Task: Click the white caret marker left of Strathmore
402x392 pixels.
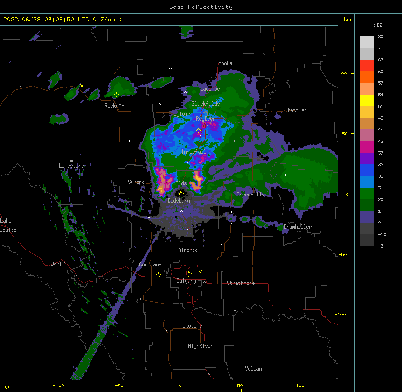Action: tap(204, 282)
